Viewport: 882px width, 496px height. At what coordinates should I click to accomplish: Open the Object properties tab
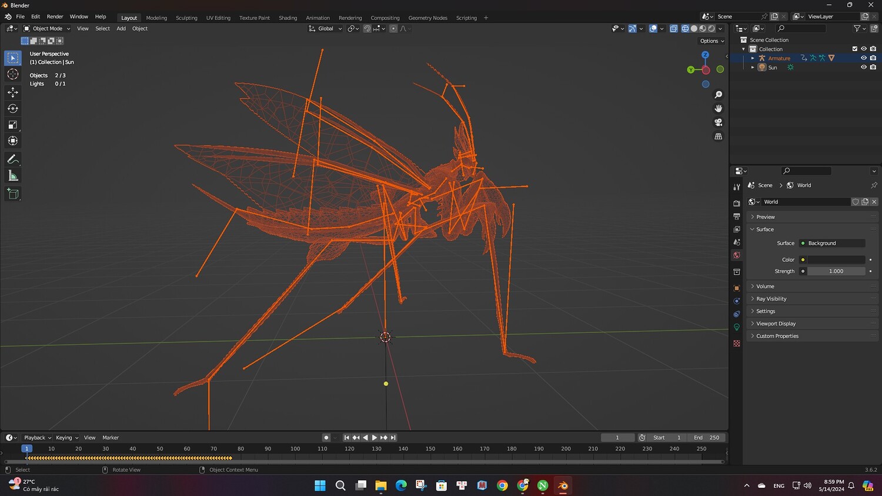pyautogui.click(x=737, y=288)
